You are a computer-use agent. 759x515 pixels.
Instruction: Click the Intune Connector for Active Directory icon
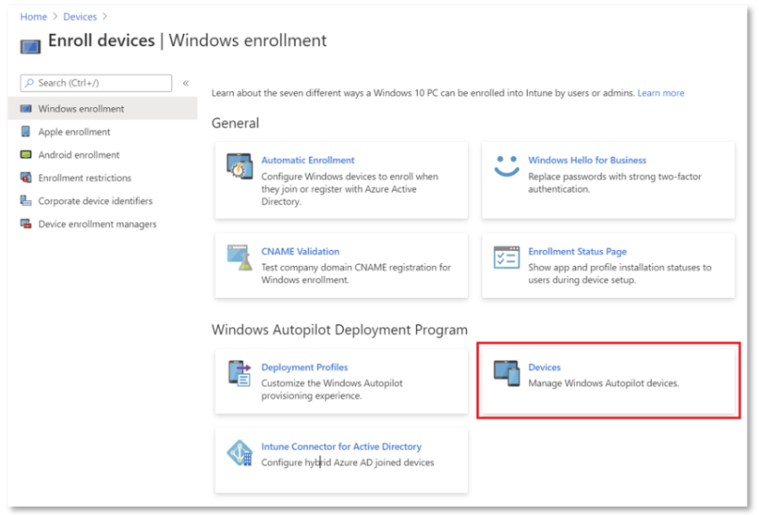(x=238, y=453)
